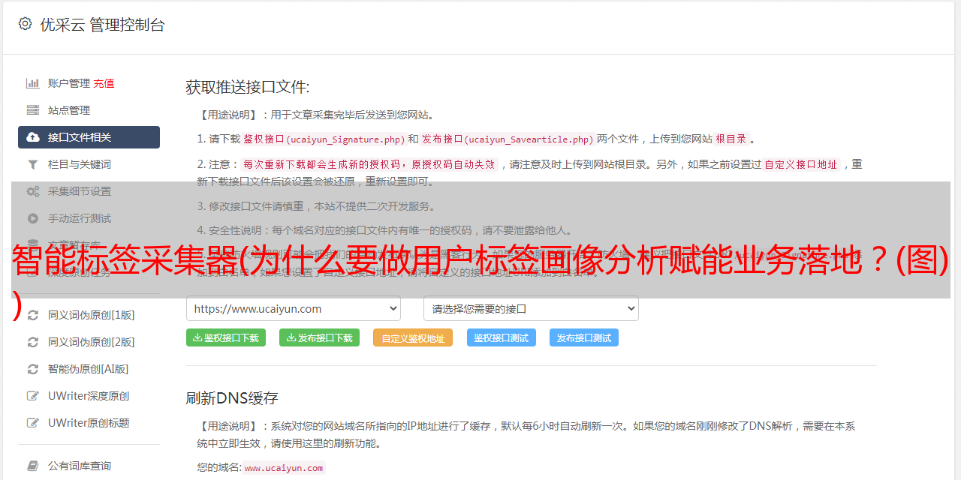Select the 接口文件相关 menu item
Image resolution: width=961 pixels, height=480 pixels.
coord(89,137)
